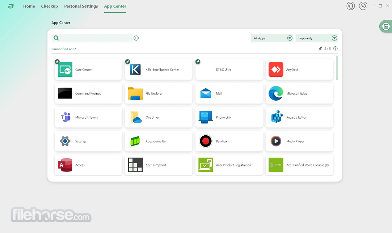Open Bandicam red record icon

tap(206, 141)
